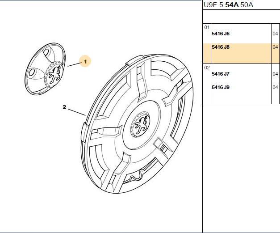Open highlighted part number 5416 J8
The width and height of the screenshot is (280, 233).
coord(221,47)
